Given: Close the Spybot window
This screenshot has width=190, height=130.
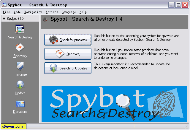Looking at the screenshot, I should tap(185, 5).
